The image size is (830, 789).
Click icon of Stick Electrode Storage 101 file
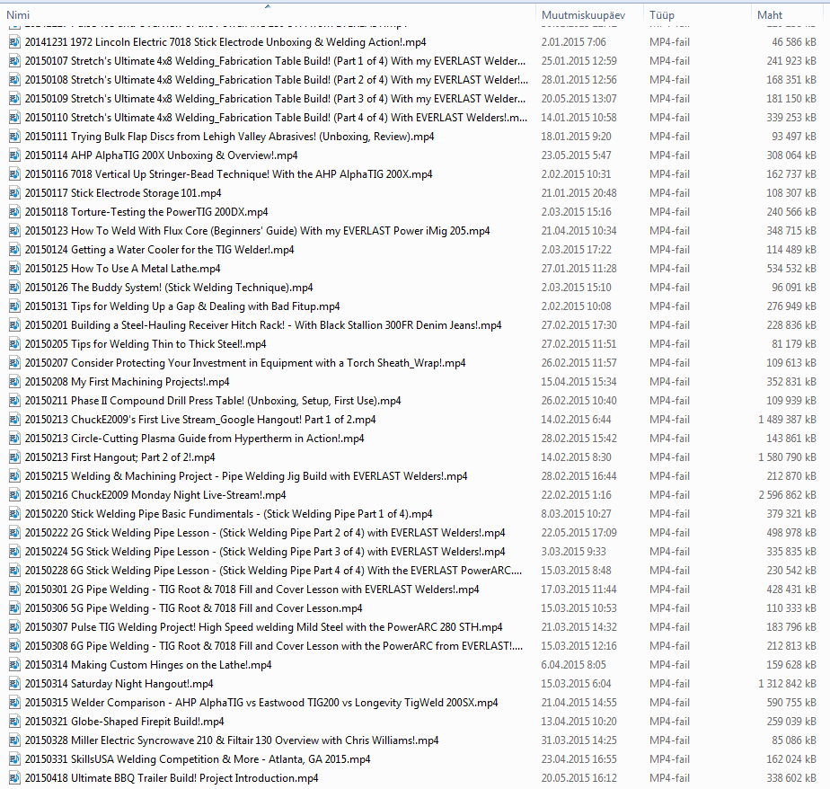(14, 192)
